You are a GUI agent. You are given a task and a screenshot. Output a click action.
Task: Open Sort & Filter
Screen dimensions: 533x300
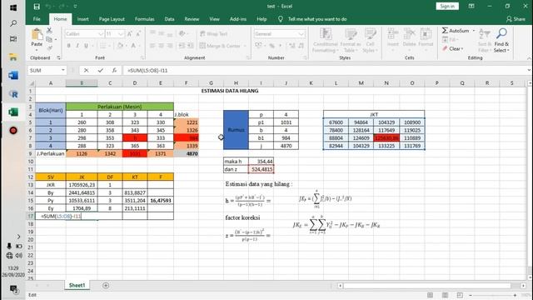[x=485, y=40]
